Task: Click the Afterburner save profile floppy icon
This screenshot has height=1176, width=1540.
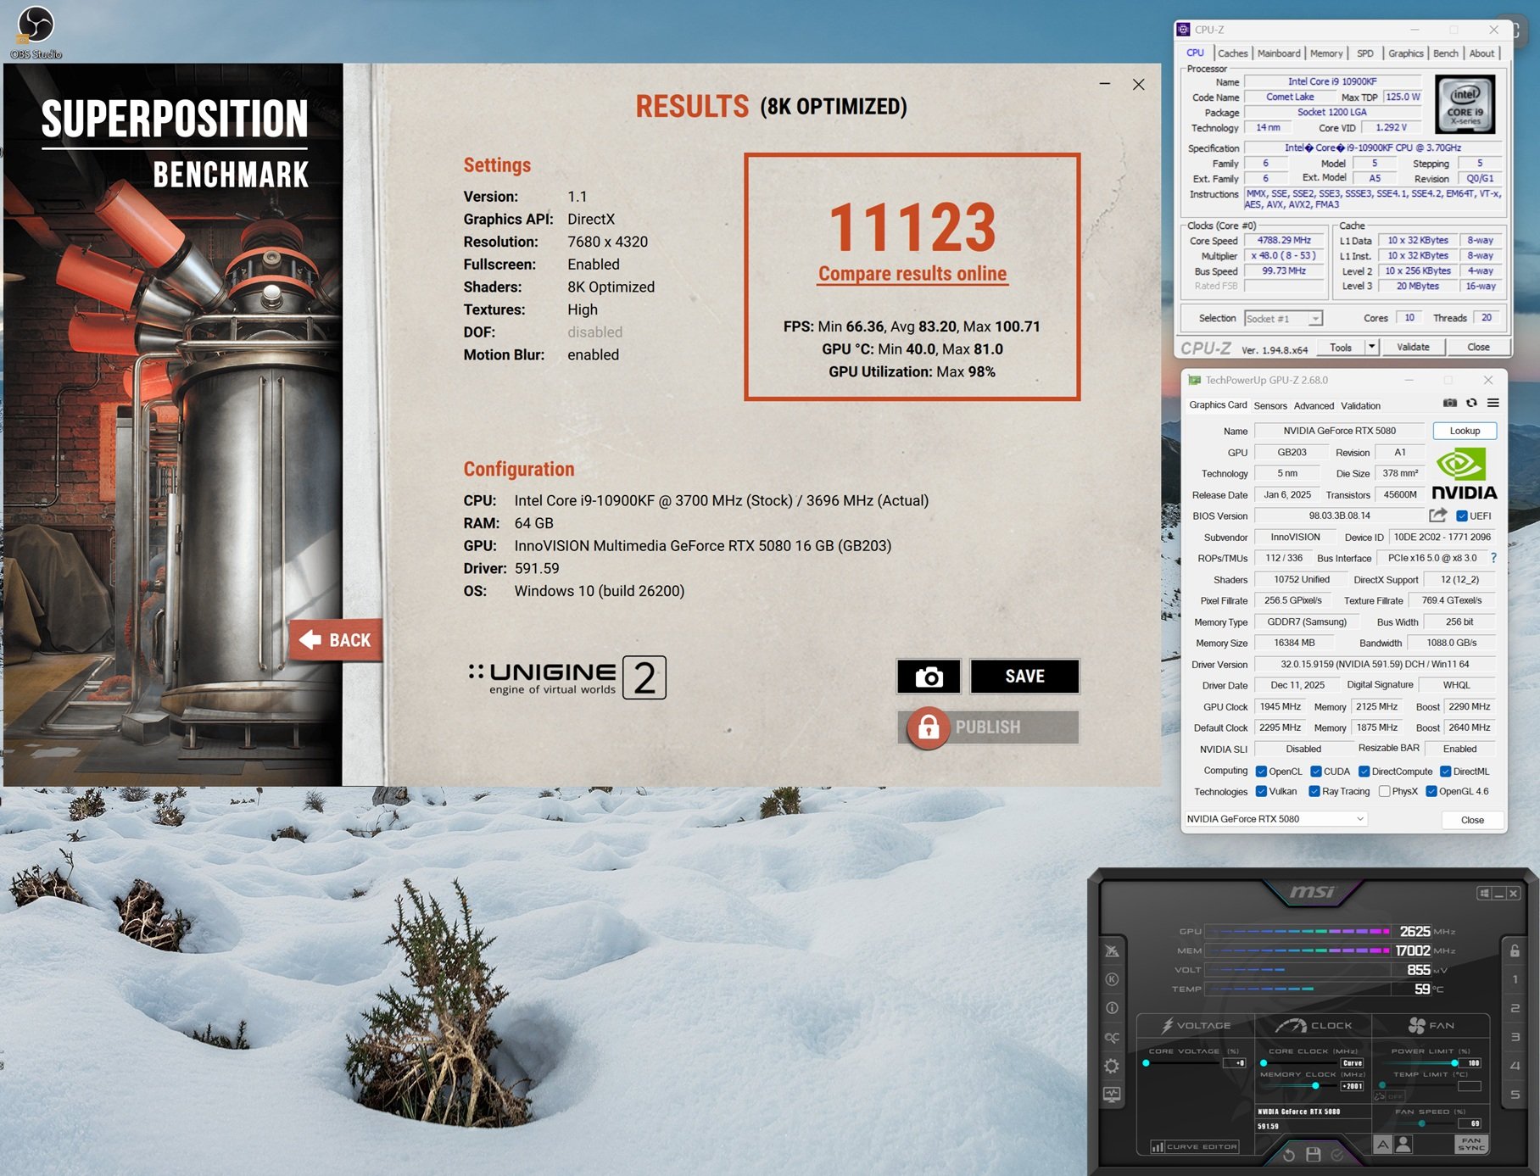Action: coord(1313,1154)
